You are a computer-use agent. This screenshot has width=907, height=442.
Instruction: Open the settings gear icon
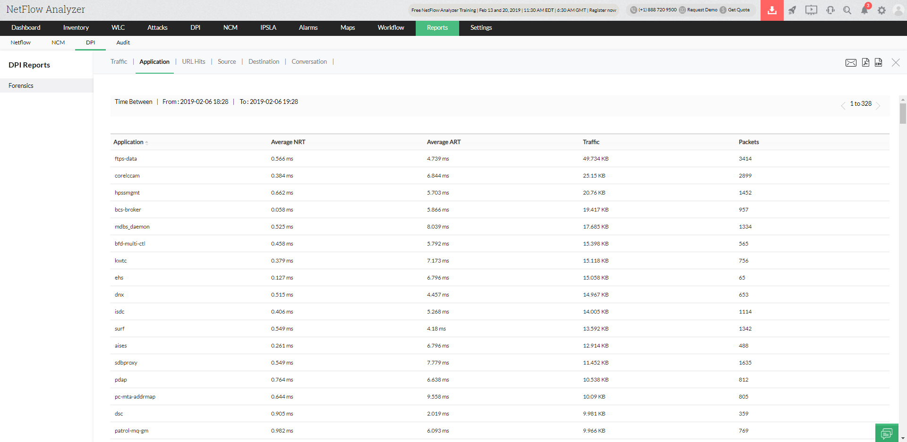[881, 10]
